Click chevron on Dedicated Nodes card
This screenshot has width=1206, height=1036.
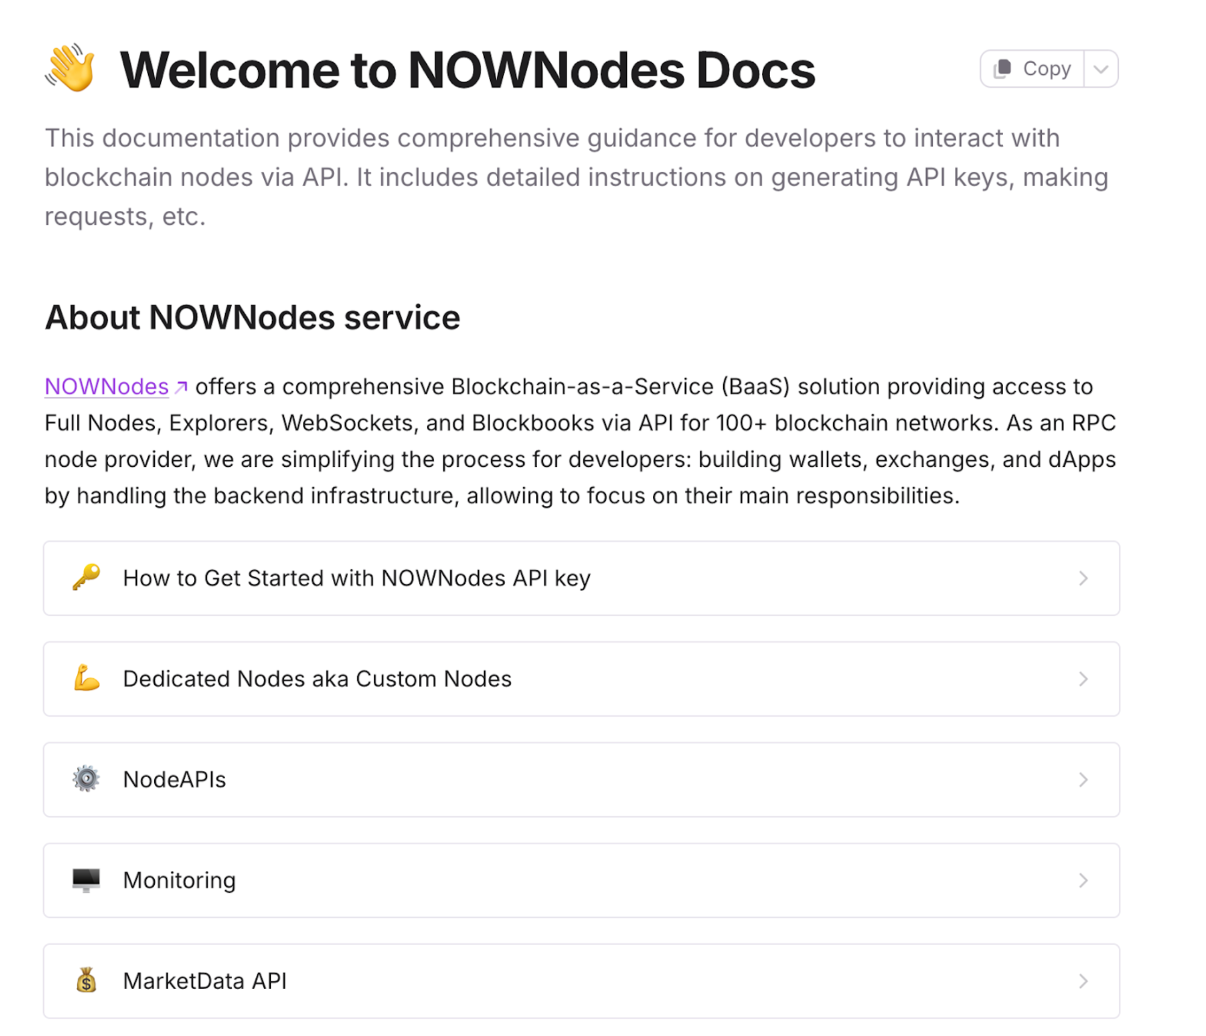point(1083,679)
